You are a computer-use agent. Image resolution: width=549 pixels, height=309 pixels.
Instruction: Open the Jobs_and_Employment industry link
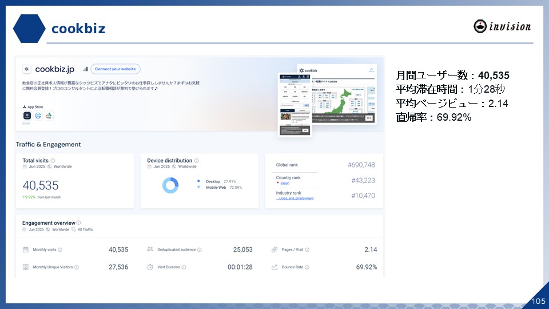[x=295, y=199]
